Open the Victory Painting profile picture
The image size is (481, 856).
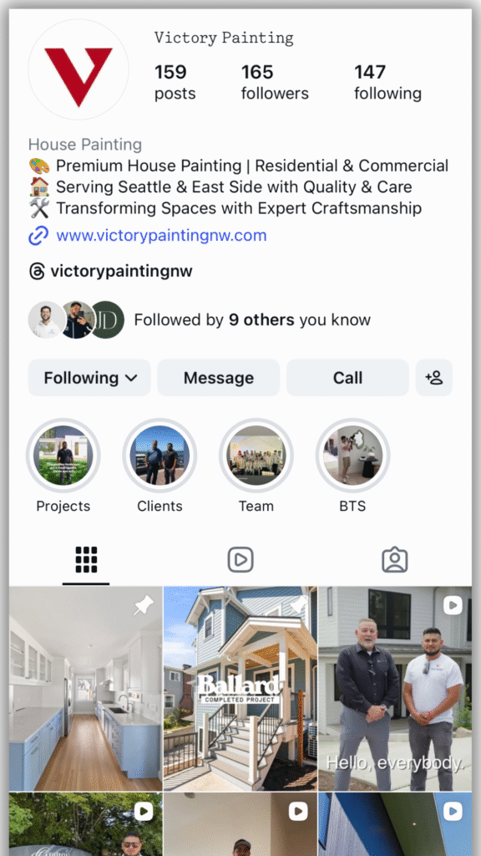click(78, 69)
